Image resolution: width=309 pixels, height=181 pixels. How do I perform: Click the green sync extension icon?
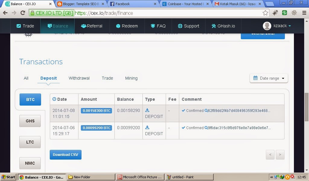[284, 13]
